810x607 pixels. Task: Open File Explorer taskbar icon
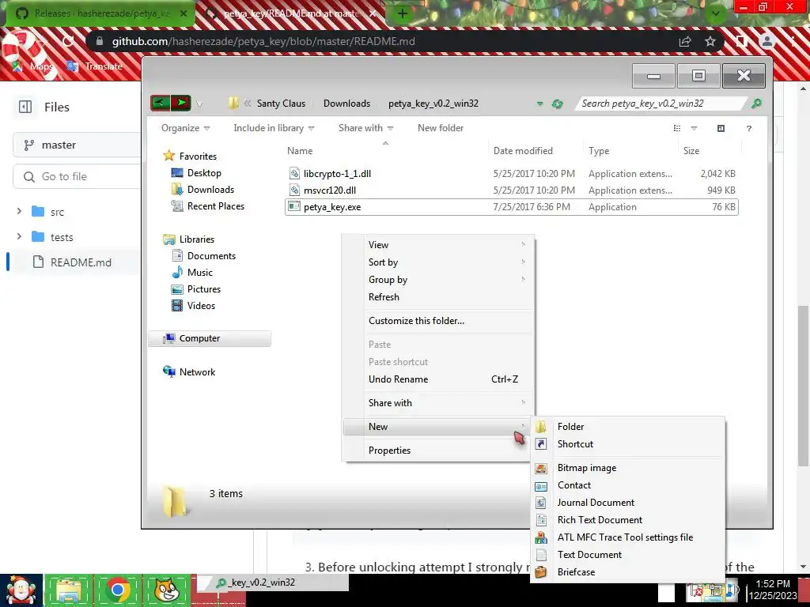[69, 590]
